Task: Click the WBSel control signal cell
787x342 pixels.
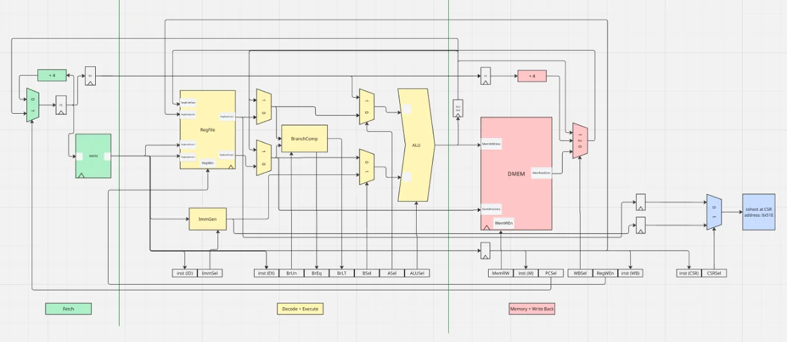Action: click(x=580, y=273)
